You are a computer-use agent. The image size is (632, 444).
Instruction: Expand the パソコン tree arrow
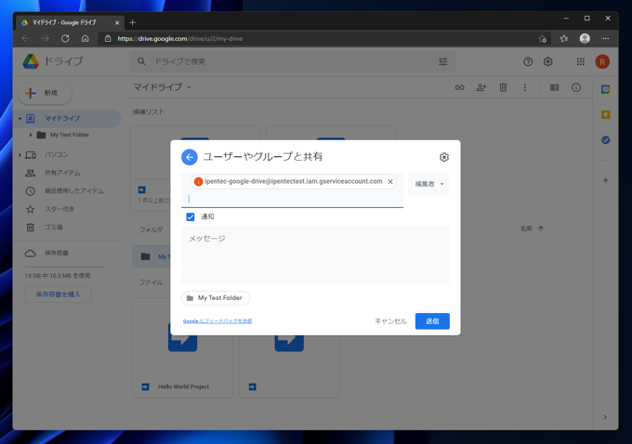pos(20,155)
